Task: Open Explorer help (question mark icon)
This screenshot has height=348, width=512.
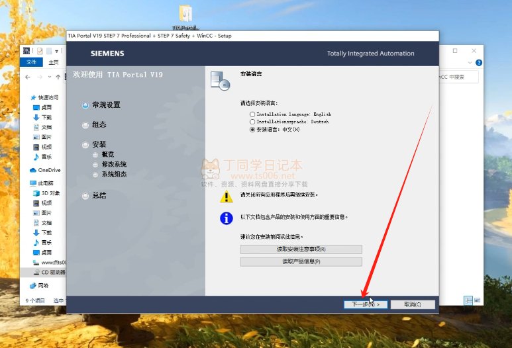Action: (479, 63)
